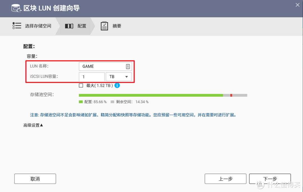Click the gray 剩余空间 legend square
The height and width of the screenshot is (192, 303).
click(113, 102)
